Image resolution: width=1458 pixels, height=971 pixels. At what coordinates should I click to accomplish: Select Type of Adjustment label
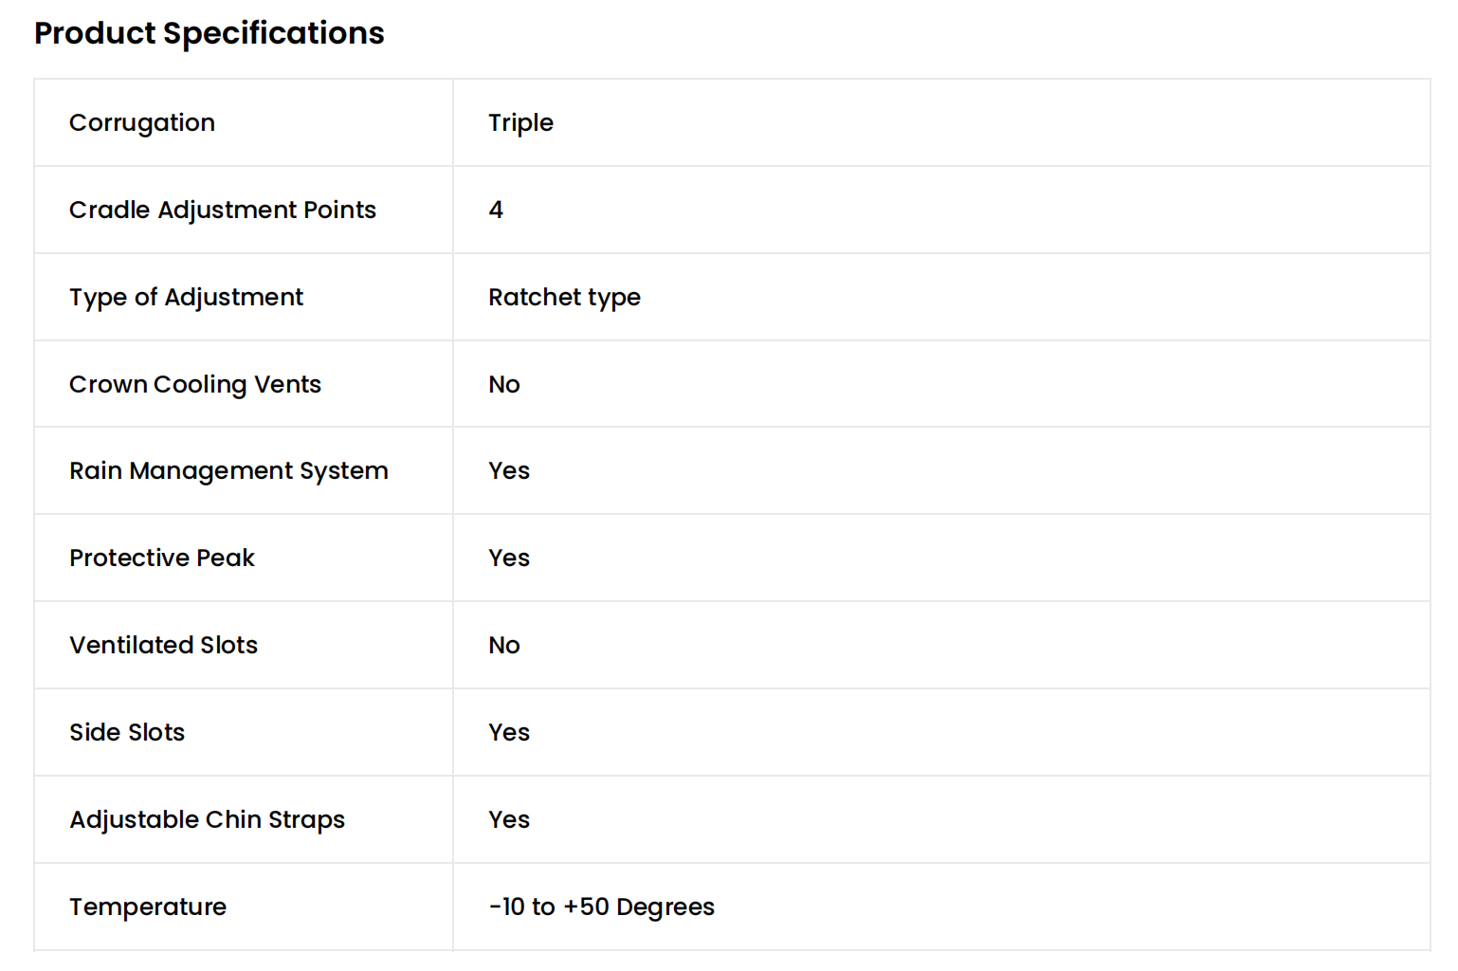pos(186,297)
